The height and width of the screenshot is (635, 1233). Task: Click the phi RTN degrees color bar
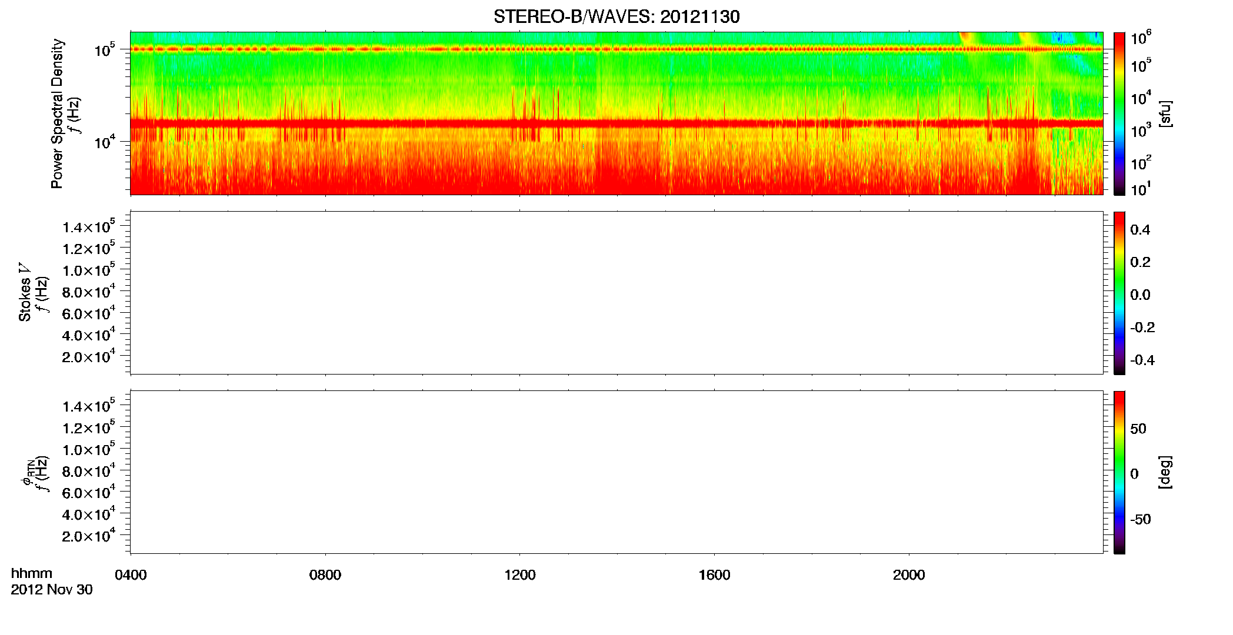coord(1119,472)
